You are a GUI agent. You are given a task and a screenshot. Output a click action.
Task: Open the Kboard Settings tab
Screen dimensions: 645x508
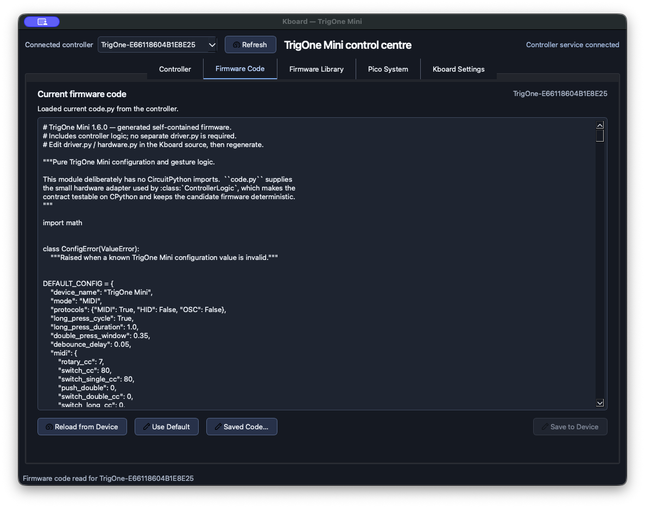click(458, 69)
